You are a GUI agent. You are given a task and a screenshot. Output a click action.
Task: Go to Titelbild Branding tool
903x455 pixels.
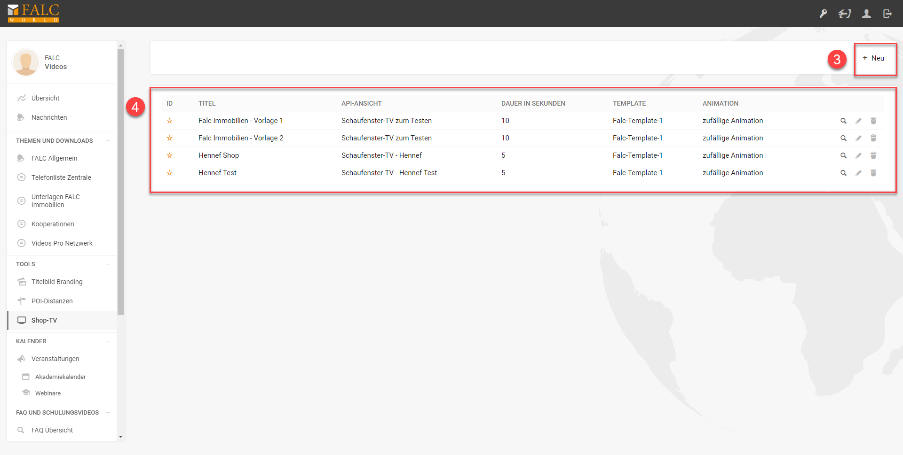click(57, 282)
